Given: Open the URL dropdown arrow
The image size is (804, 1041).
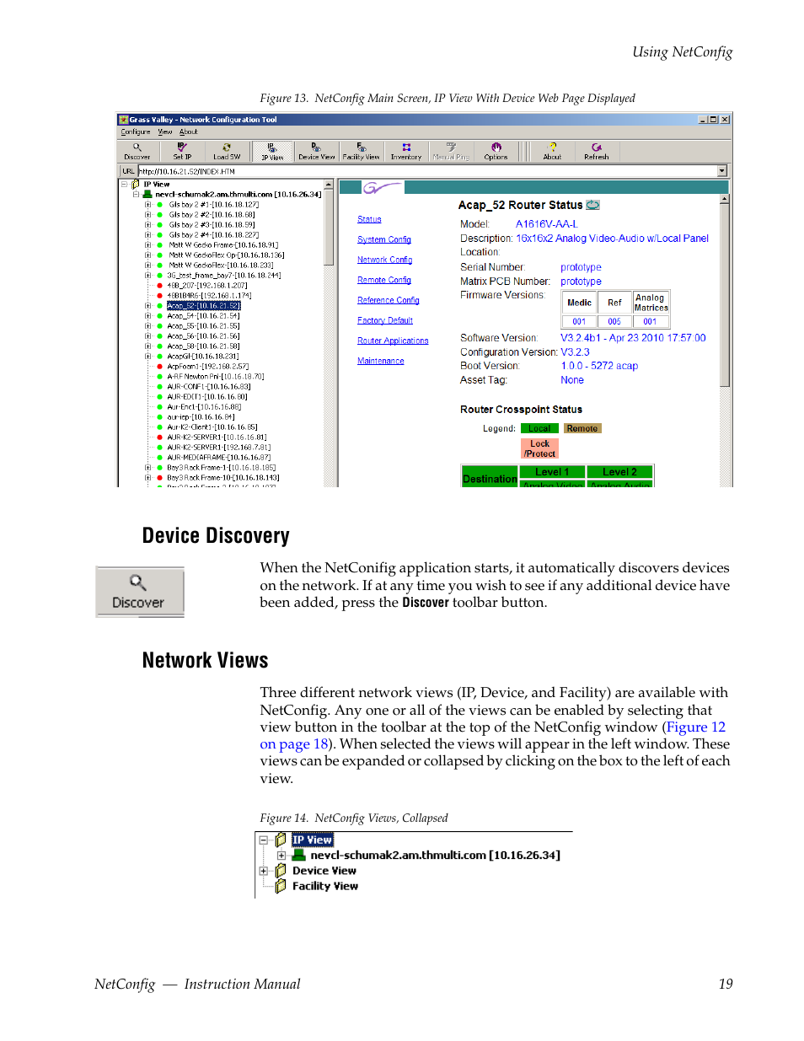Looking at the screenshot, I should coord(722,171).
